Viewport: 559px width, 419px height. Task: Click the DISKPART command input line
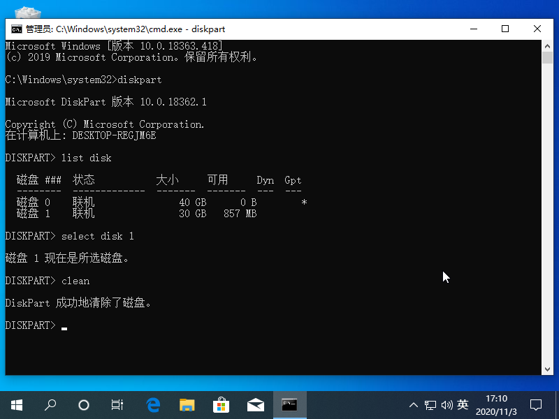(66, 325)
